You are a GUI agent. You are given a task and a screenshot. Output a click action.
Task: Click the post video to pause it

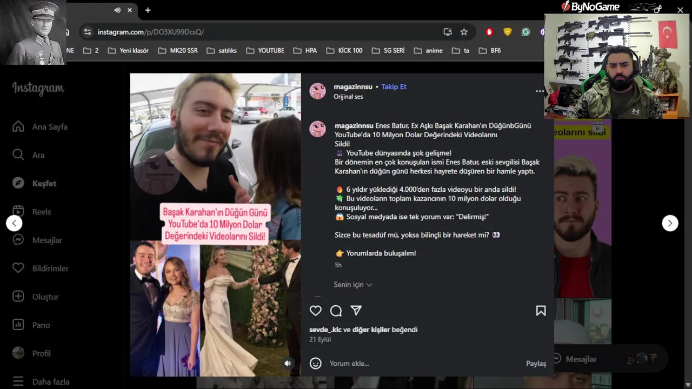[215, 225]
